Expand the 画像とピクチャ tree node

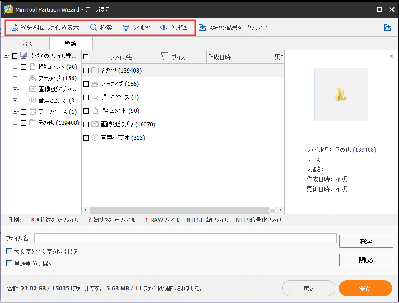pos(14,89)
